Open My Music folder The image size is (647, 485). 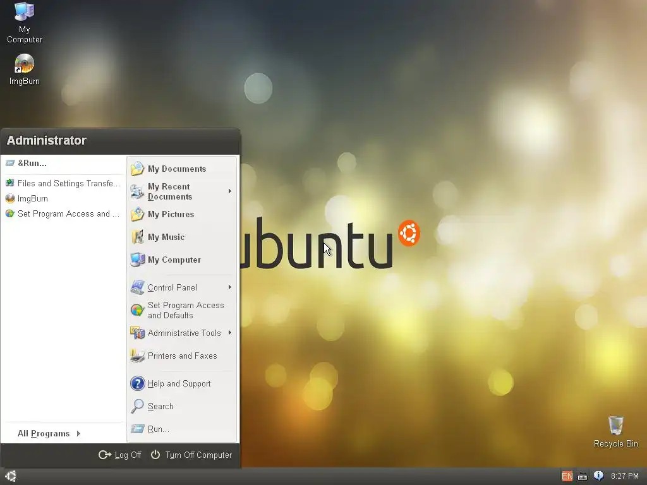[182, 237]
